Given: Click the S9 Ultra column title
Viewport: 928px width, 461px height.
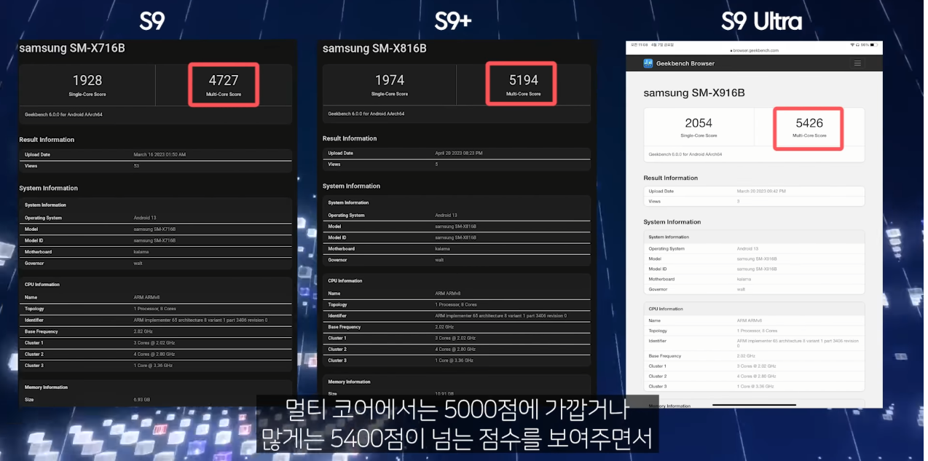Looking at the screenshot, I should click(x=761, y=21).
